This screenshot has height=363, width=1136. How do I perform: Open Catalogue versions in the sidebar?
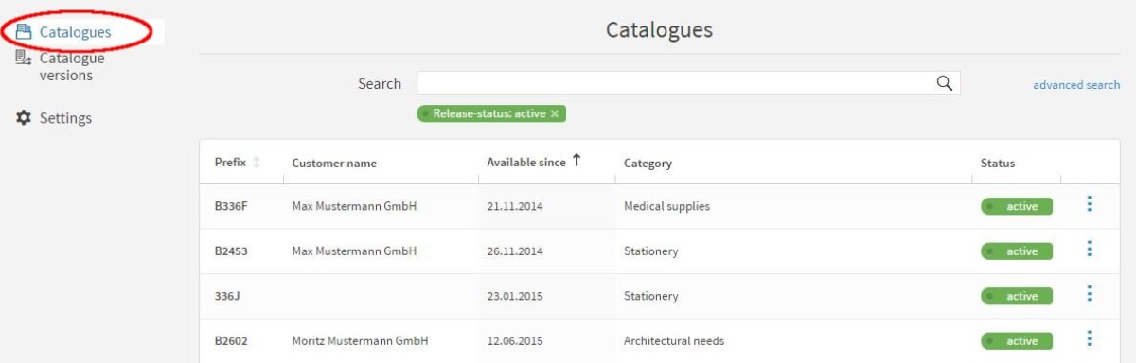72,66
